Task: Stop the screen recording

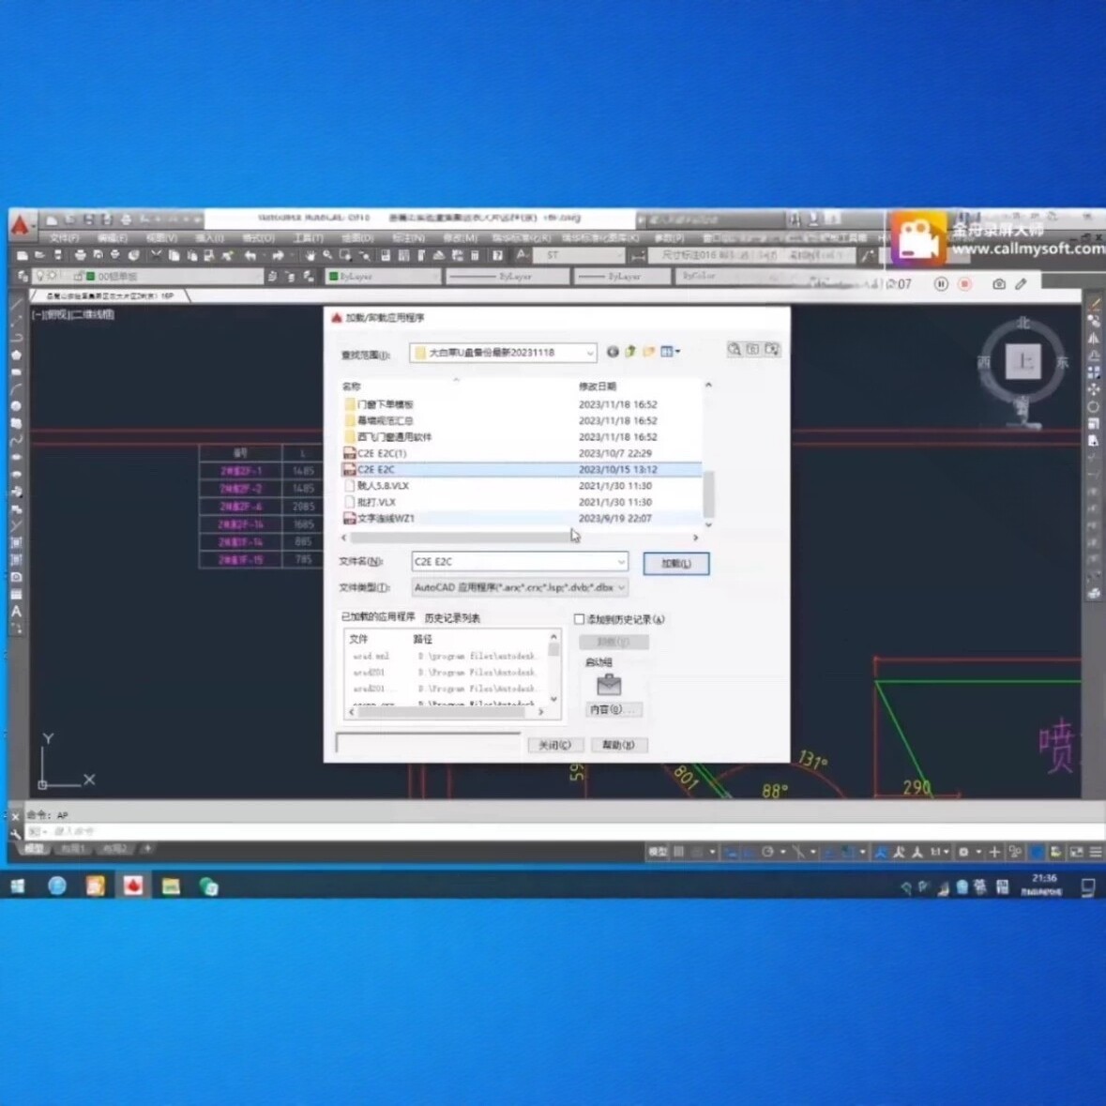Action: (965, 283)
